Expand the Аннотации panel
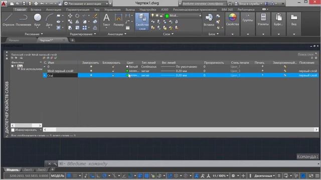321x180 pixels. pos(117,34)
